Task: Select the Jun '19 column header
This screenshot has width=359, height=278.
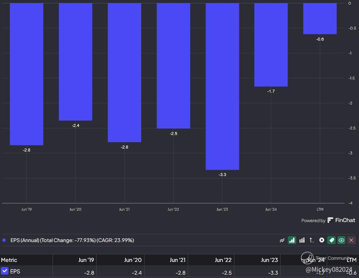Action: (86, 260)
